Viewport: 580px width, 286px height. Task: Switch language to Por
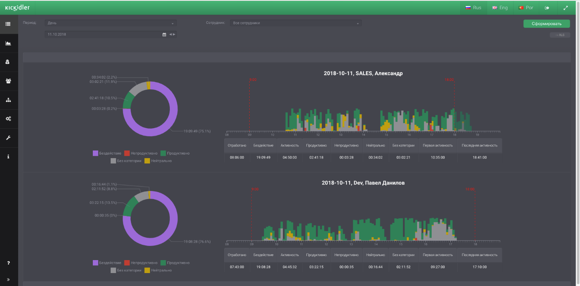(x=526, y=8)
